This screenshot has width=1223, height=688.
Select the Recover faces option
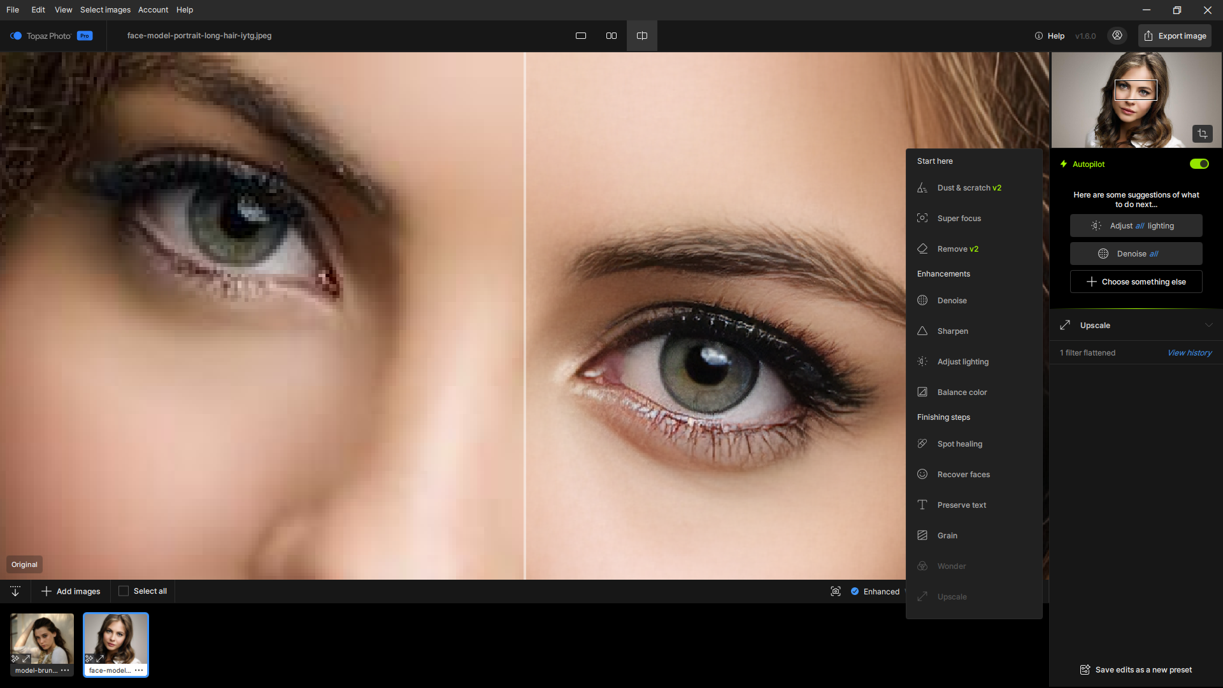[974, 475]
